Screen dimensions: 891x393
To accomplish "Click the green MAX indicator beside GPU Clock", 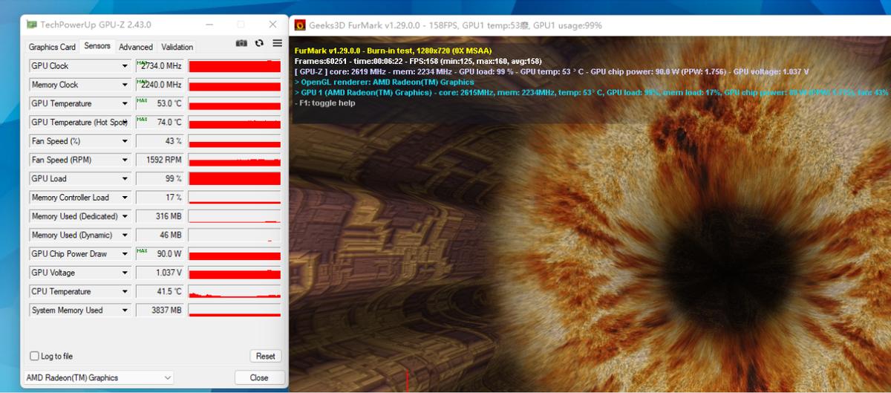I will [x=142, y=63].
